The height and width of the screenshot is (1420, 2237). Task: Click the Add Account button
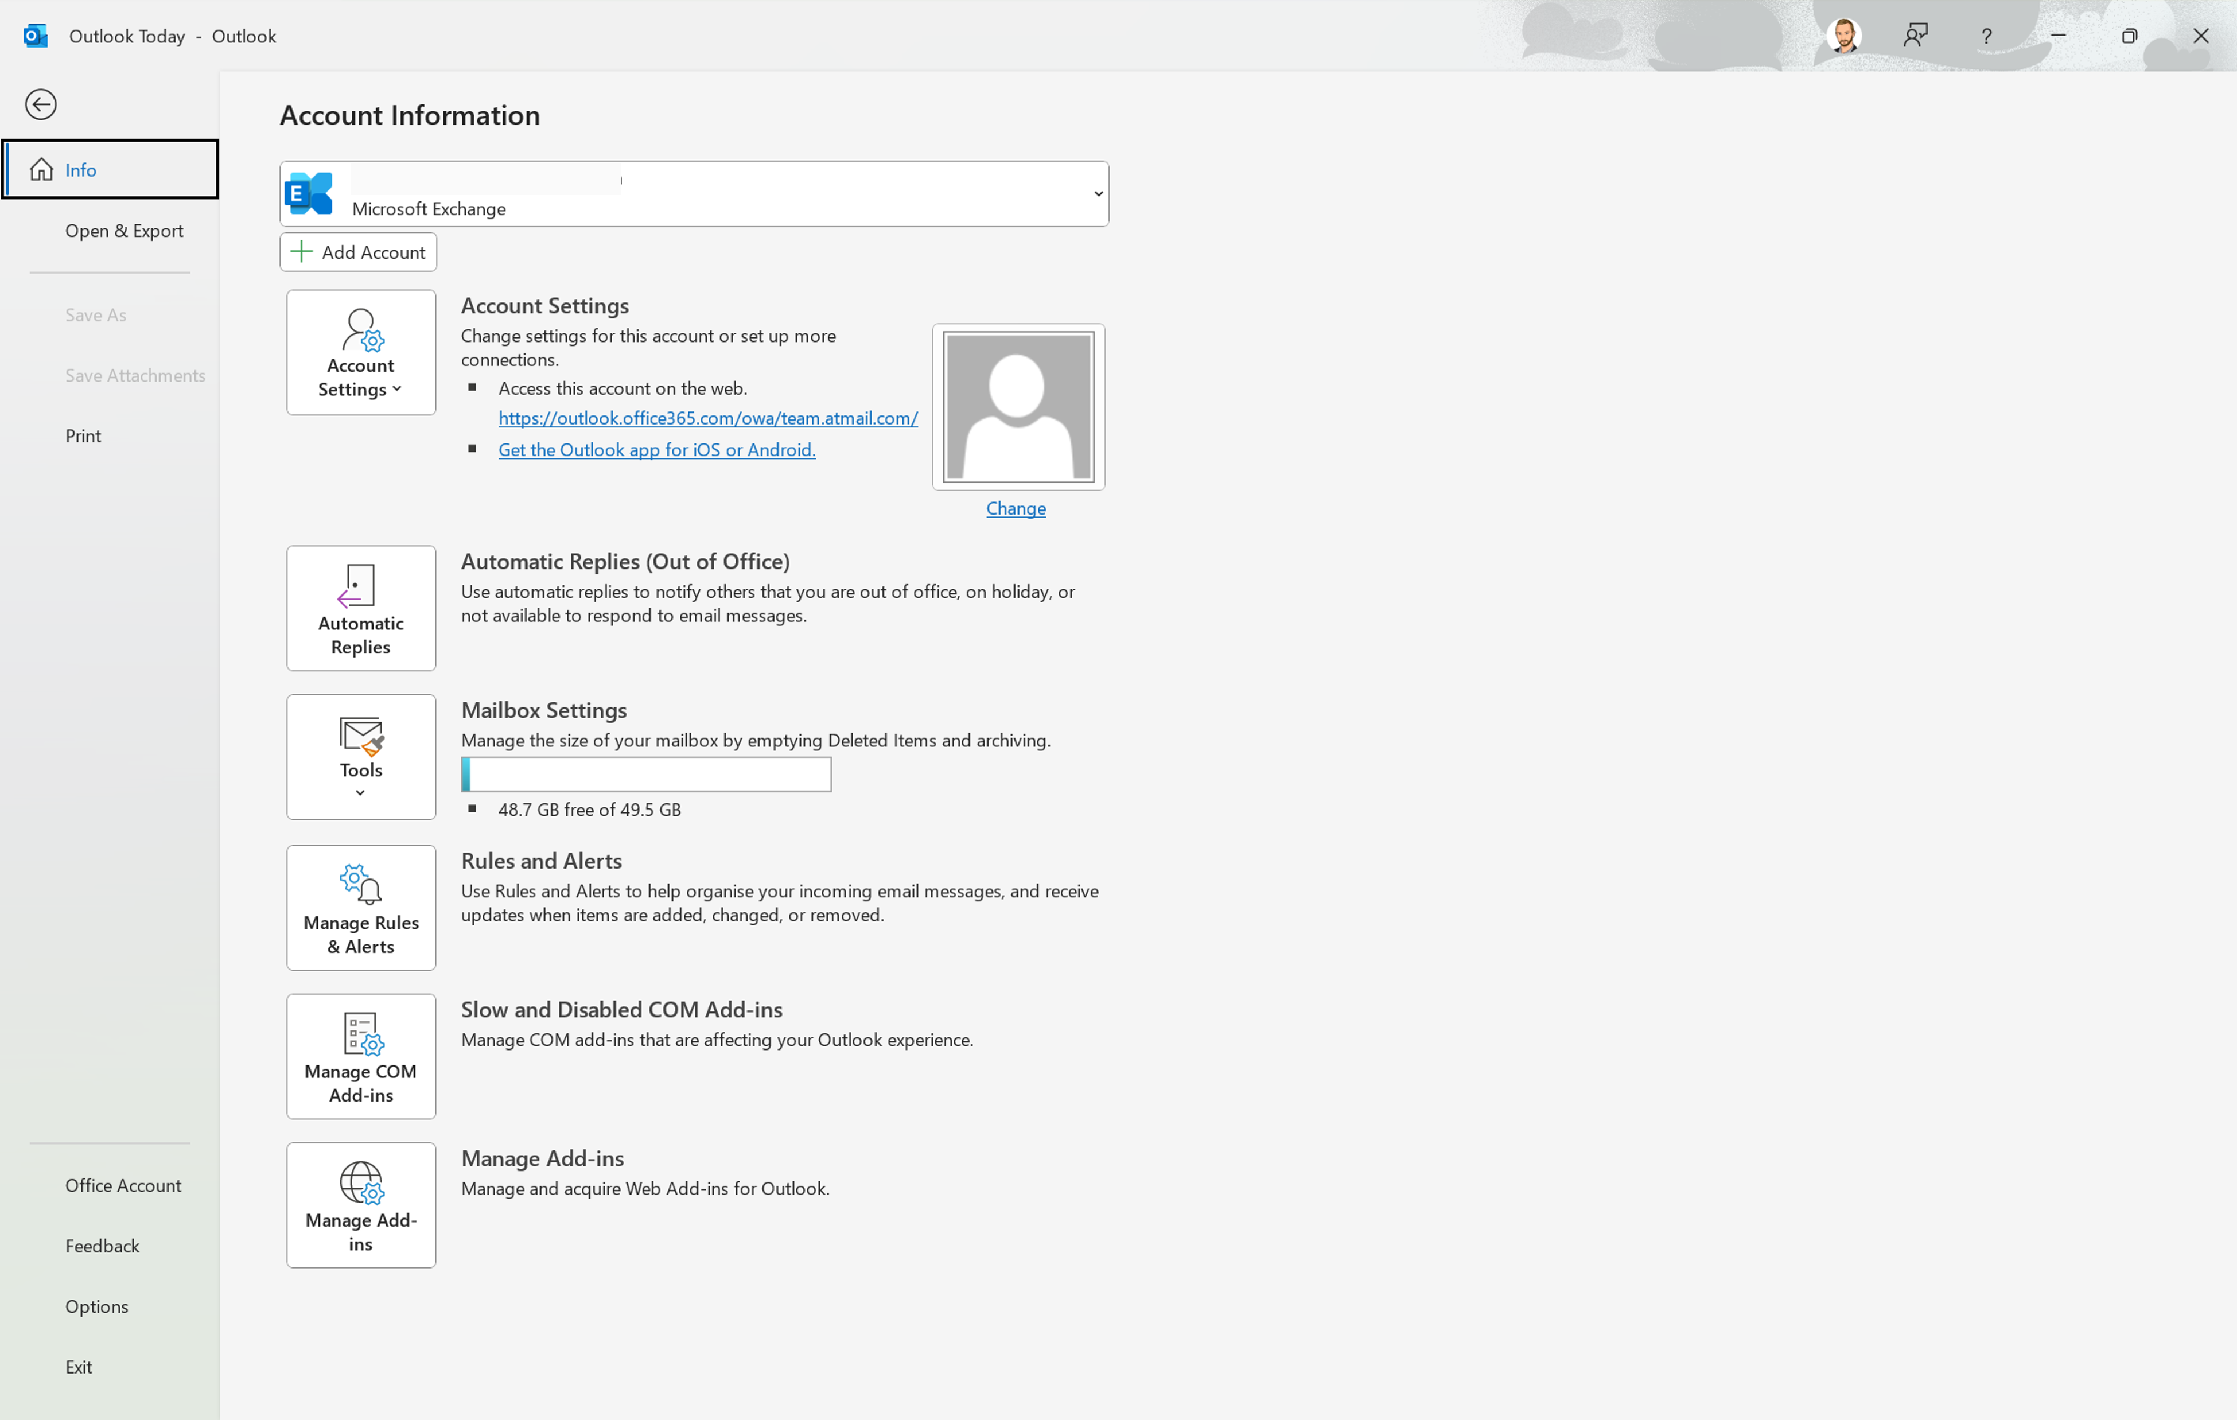click(359, 252)
